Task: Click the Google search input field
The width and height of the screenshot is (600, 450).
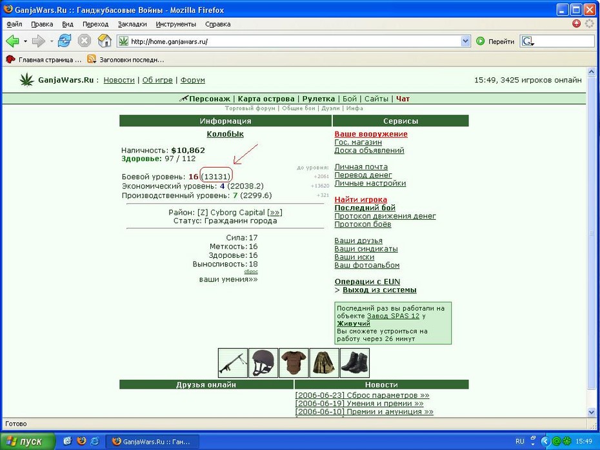Action: pos(565,41)
